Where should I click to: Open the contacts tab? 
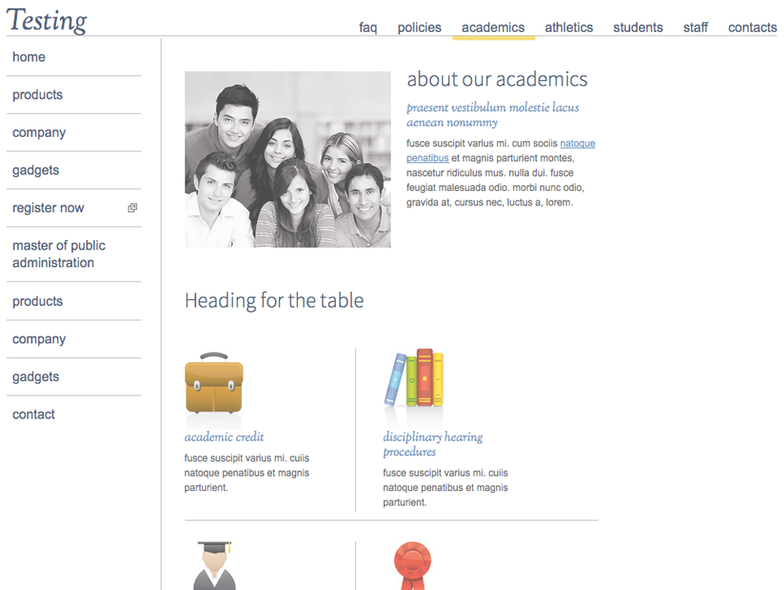[x=752, y=27]
